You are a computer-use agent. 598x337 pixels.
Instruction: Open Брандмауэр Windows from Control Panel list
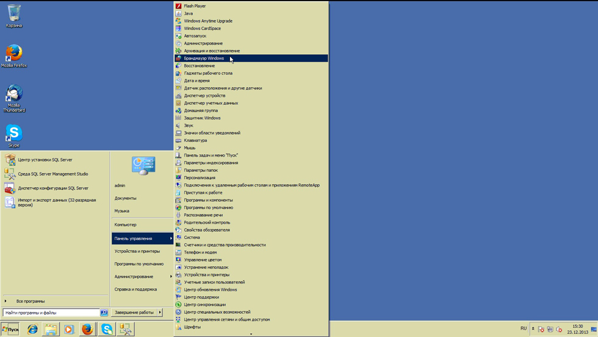click(204, 59)
